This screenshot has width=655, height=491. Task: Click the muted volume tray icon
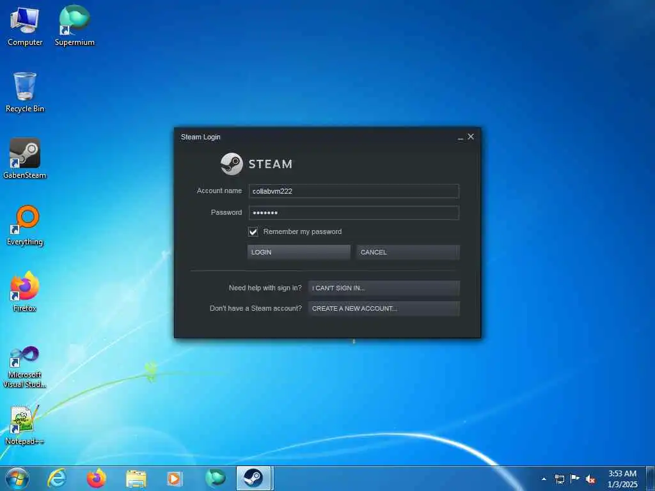pos(590,479)
